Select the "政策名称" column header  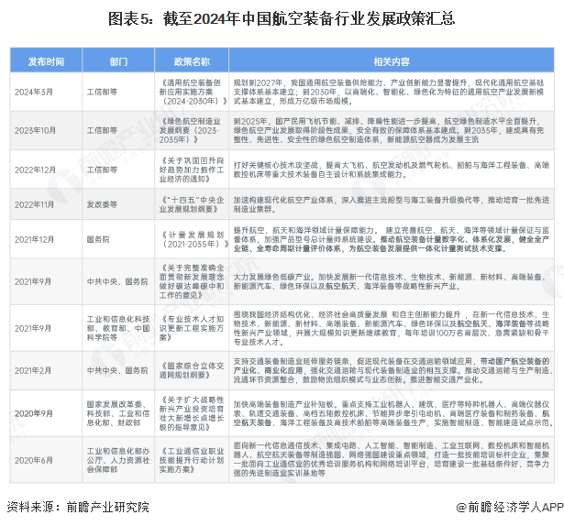(x=192, y=61)
